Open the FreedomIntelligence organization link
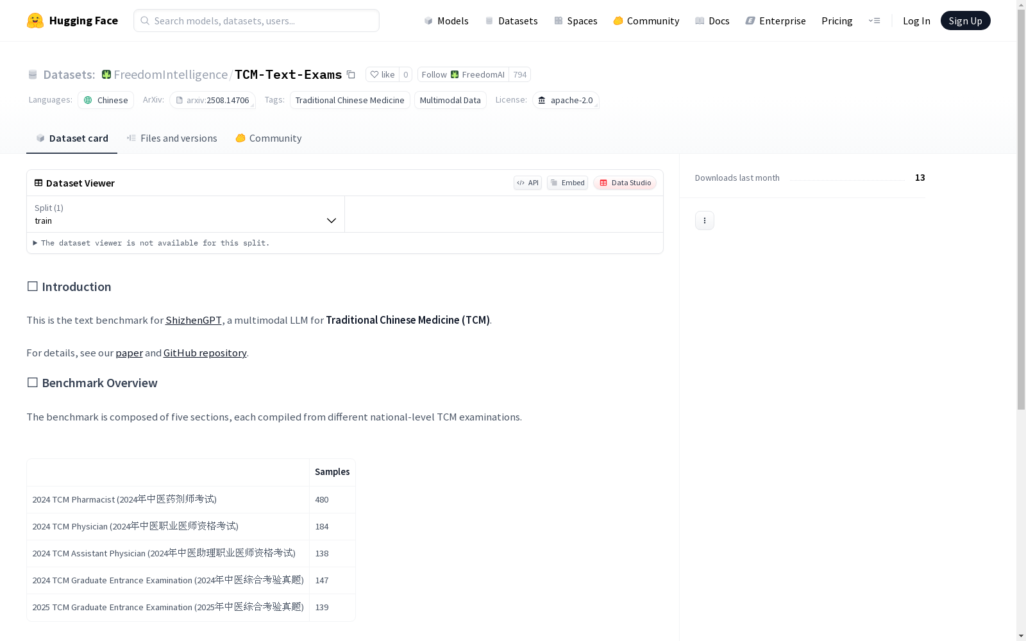 pyautogui.click(x=171, y=74)
